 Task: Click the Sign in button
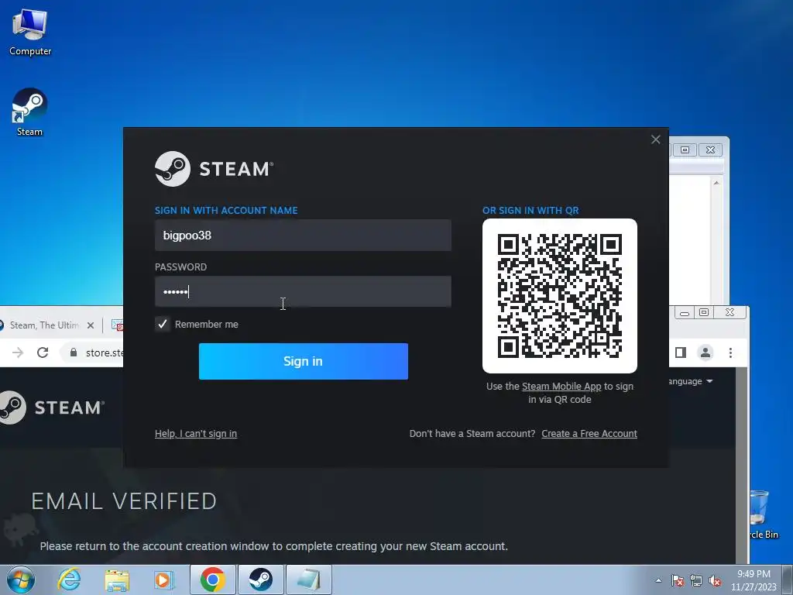tap(304, 361)
